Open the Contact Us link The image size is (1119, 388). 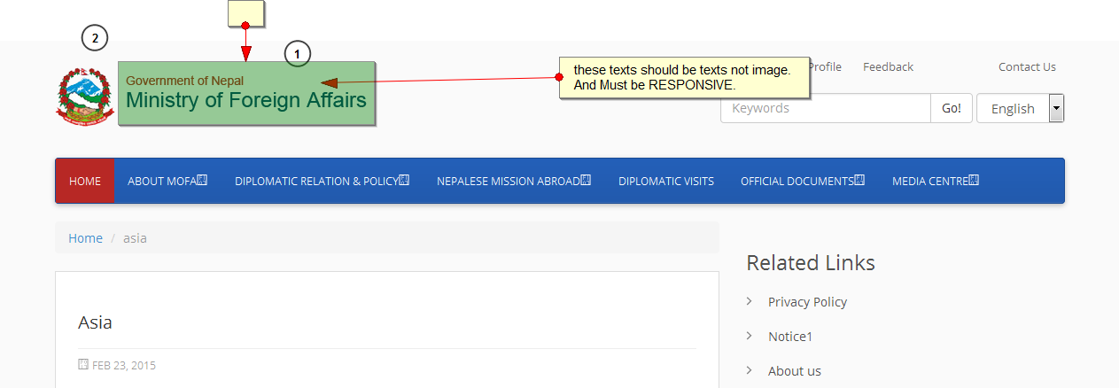[x=1027, y=66]
